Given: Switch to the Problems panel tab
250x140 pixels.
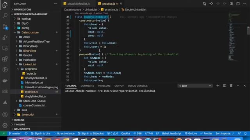Looking at the screenshot, I should coord(104,86).
